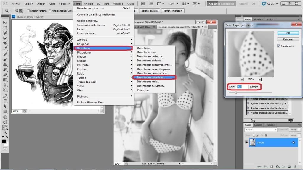Create a new layer in Capas panel
The height and width of the screenshot is (170, 303).
(289, 166)
